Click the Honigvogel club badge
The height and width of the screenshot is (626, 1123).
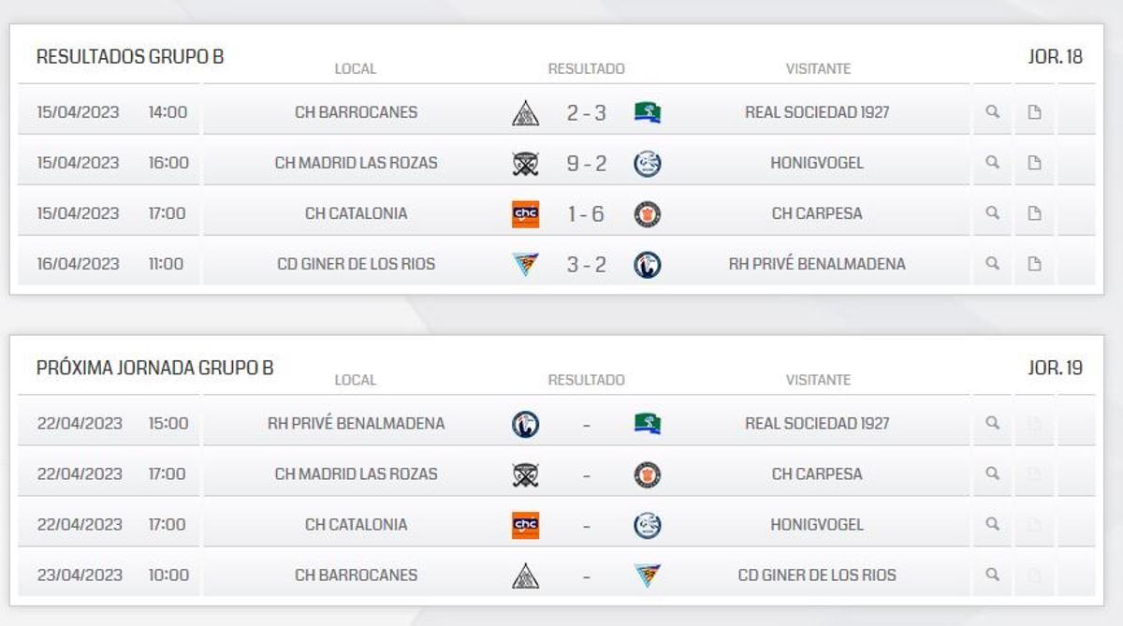pyautogui.click(x=648, y=162)
